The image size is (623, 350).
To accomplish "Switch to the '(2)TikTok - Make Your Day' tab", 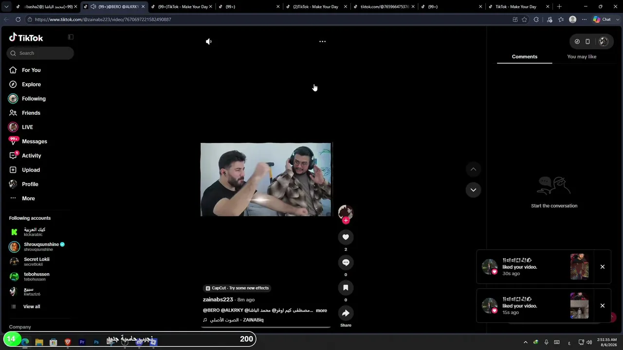I will pos(316,7).
